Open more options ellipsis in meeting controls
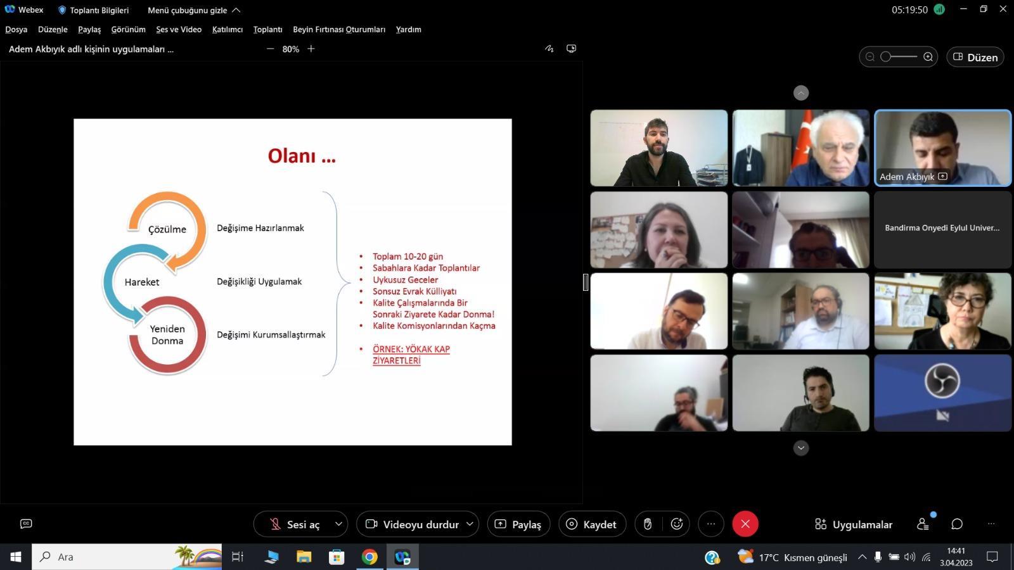This screenshot has height=570, width=1014. click(711, 524)
